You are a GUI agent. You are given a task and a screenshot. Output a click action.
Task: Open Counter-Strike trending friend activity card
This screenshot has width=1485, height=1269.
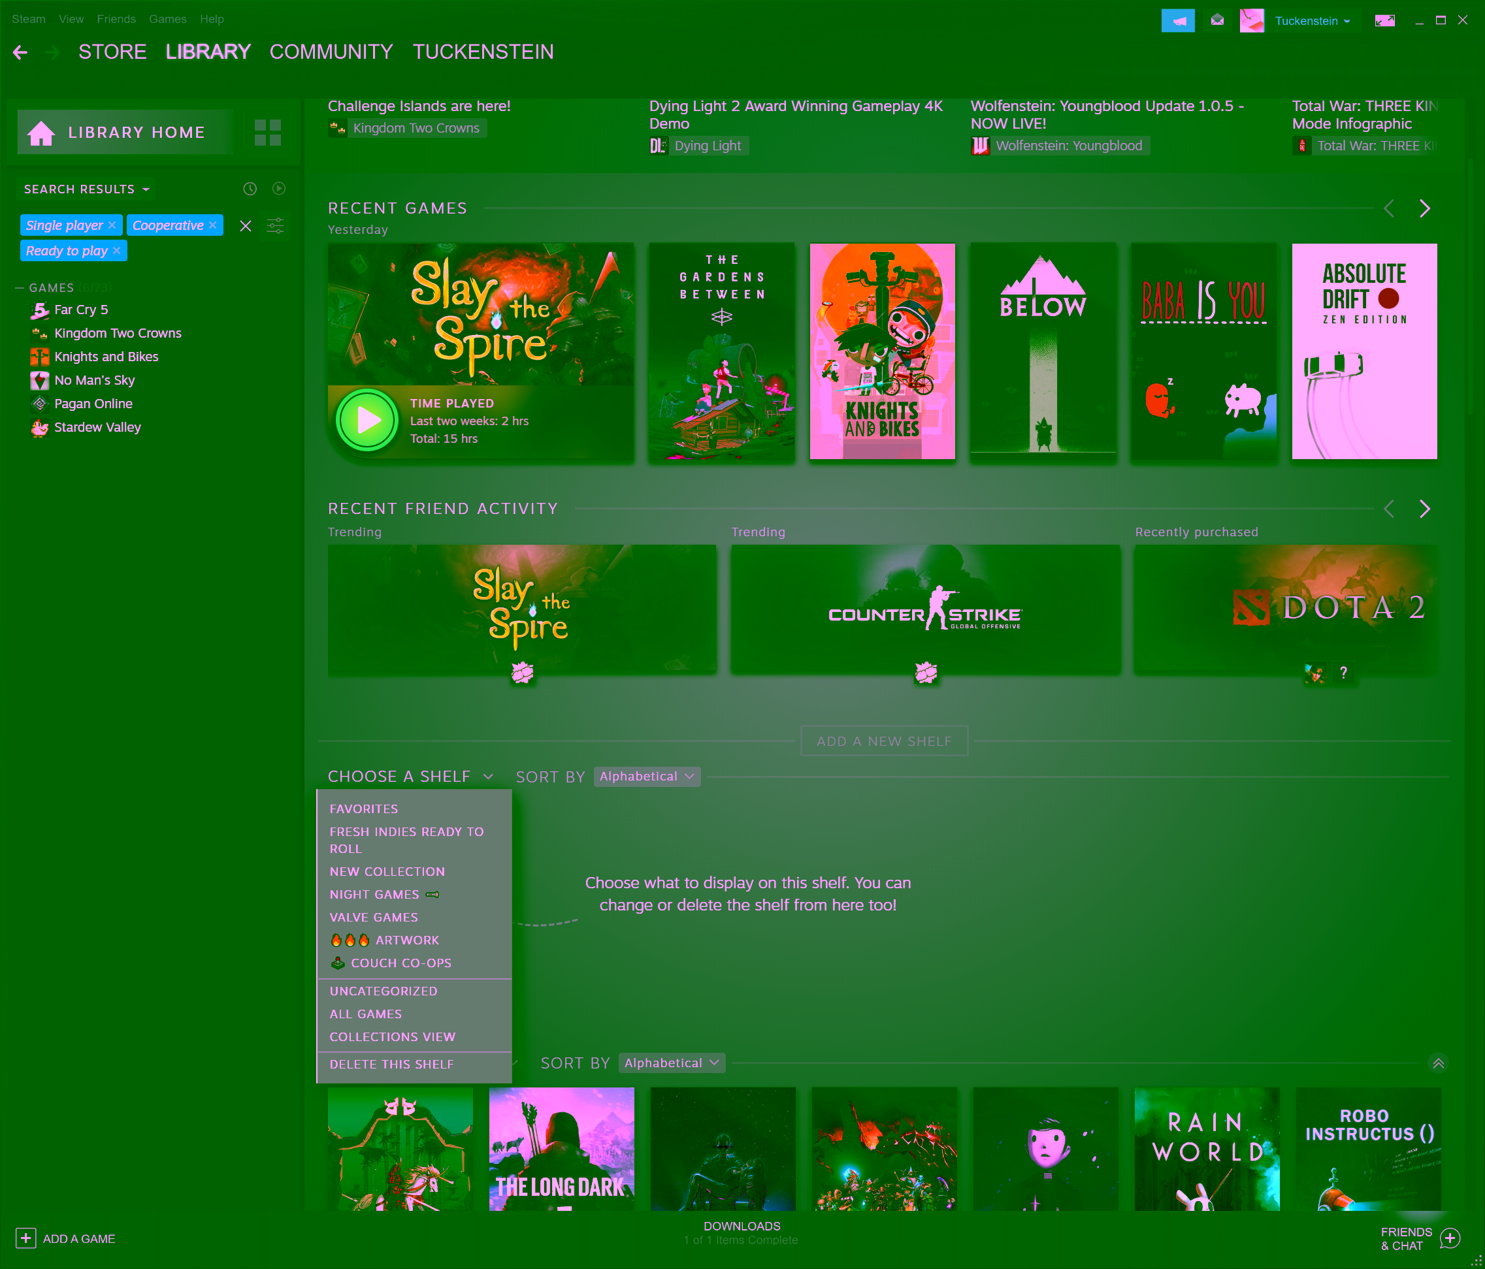coord(925,610)
